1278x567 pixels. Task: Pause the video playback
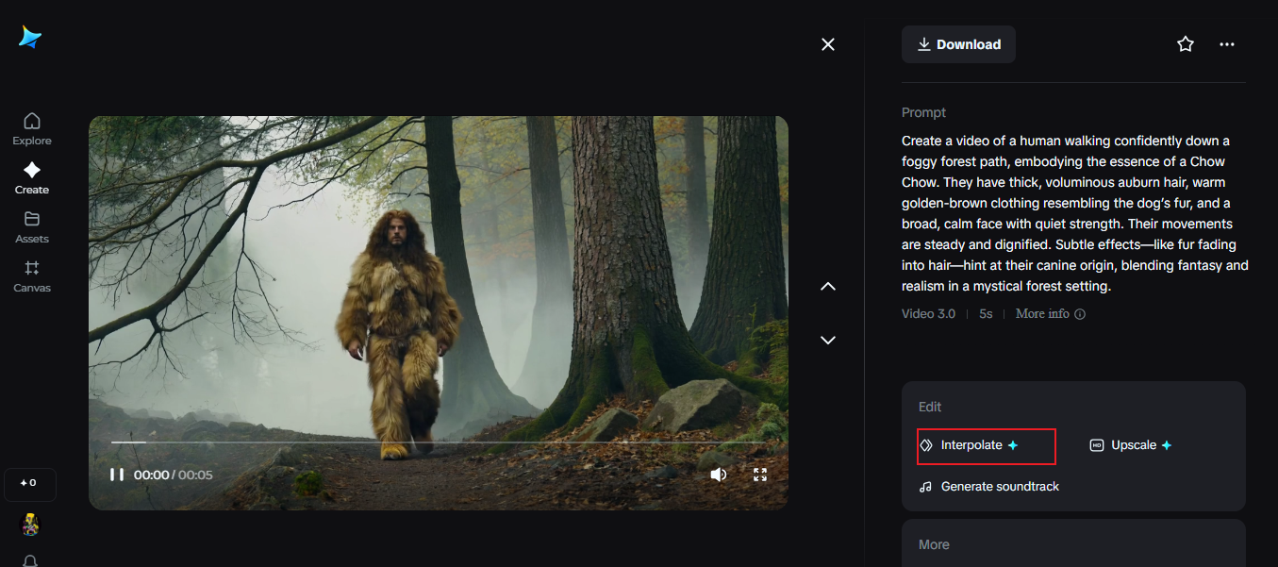117,475
